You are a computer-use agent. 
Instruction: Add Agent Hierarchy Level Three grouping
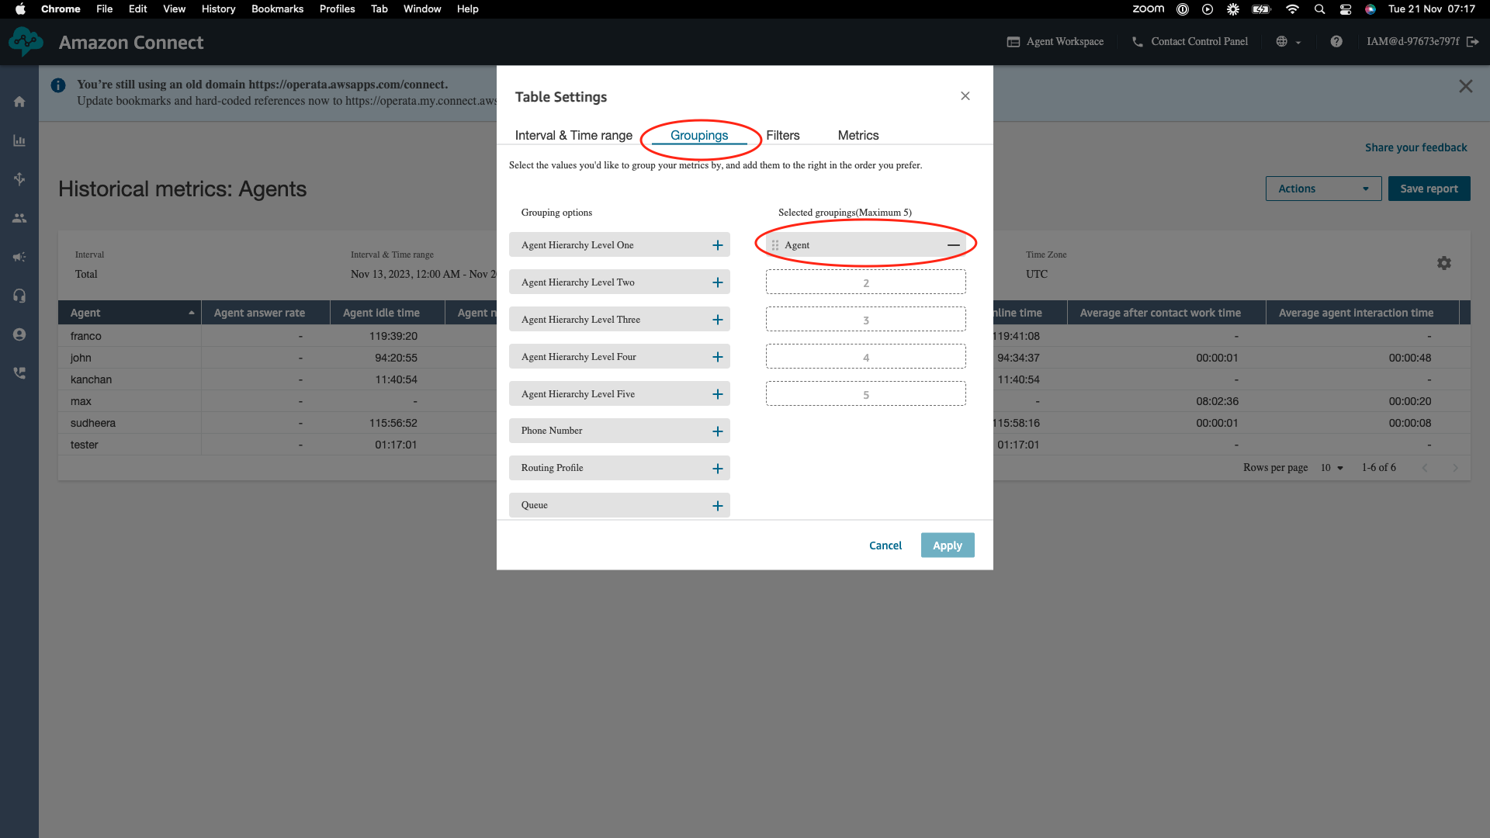(x=718, y=320)
